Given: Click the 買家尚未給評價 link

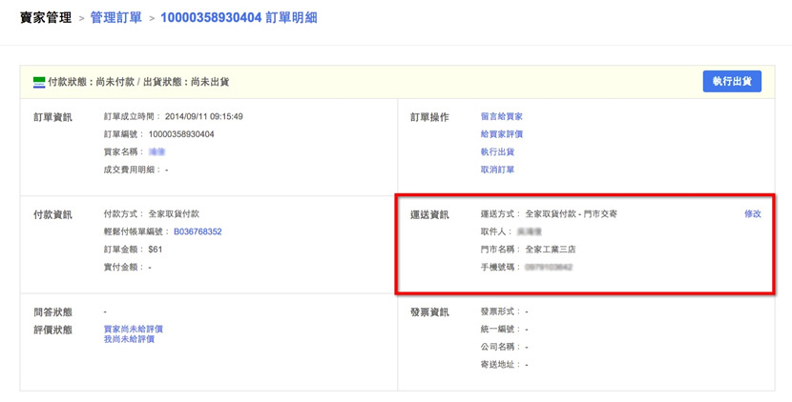Looking at the screenshot, I should [x=133, y=329].
